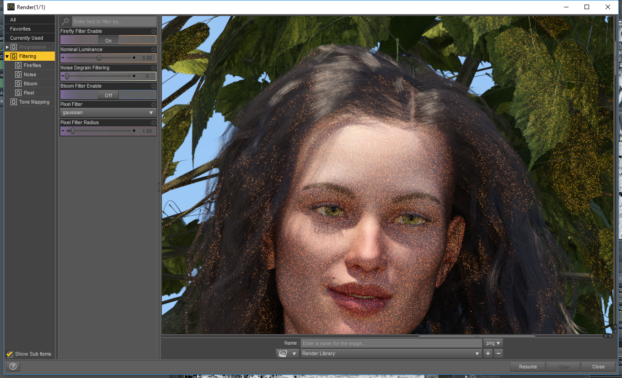This screenshot has width=622, height=378.
Task: Click the Pixel Filter Radius slider handle
Action: click(72, 131)
